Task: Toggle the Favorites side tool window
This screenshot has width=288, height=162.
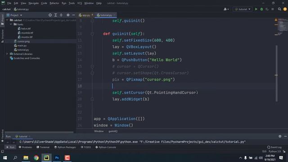Action: pos(2,135)
